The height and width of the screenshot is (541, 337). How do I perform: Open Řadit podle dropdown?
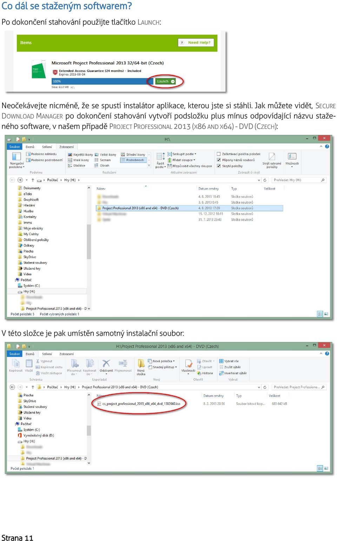tap(160, 161)
